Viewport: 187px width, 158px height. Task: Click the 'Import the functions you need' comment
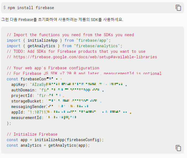click(70, 35)
